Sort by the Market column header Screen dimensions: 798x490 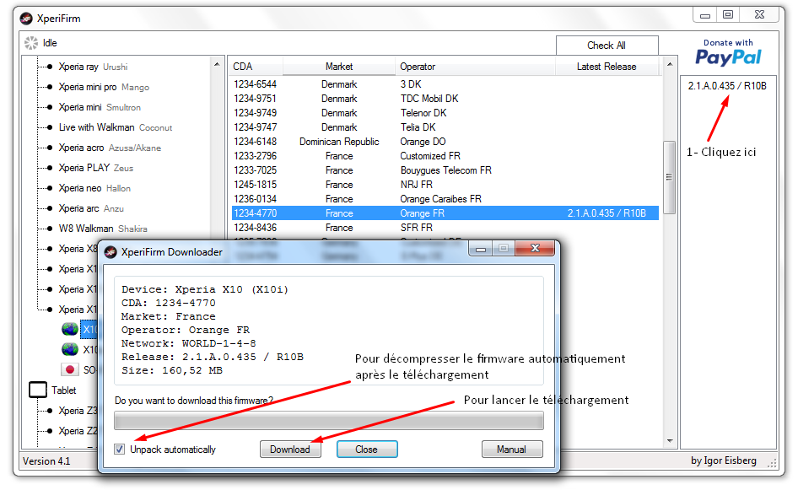[x=339, y=67]
